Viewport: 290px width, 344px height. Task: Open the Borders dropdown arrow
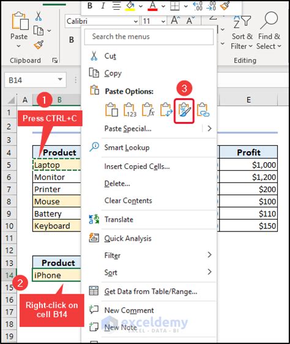pyautogui.click(x=186, y=6)
